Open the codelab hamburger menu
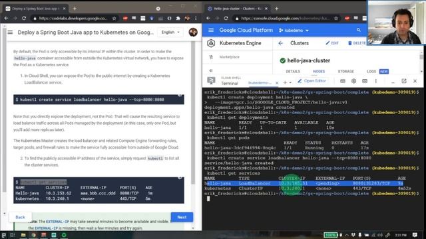This screenshot has height=239, width=426. point(10,33)
